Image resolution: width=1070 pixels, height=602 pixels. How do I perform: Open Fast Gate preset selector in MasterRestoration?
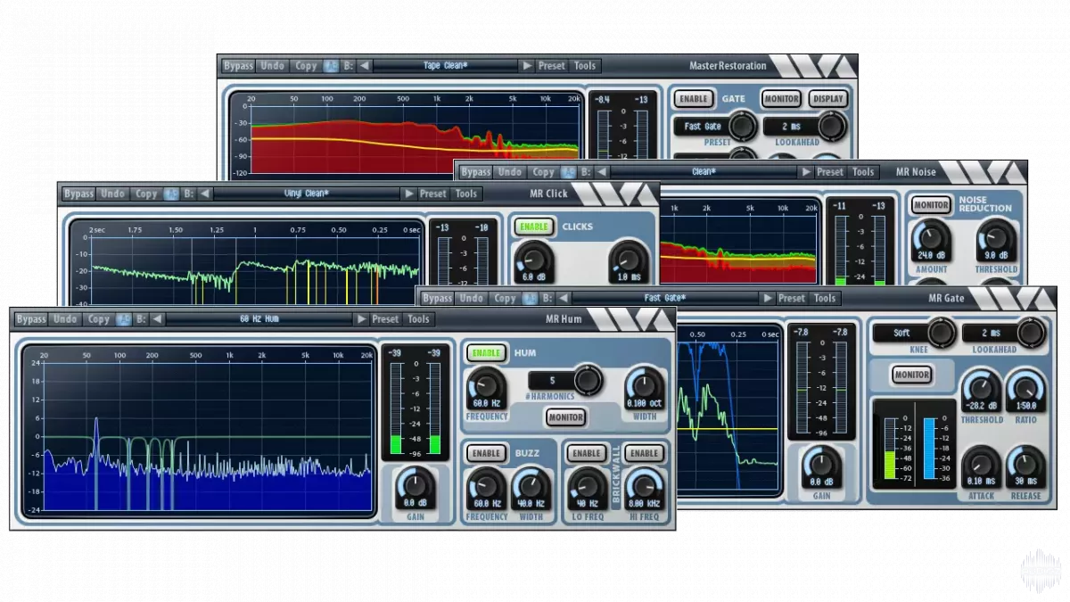(704, 127)
